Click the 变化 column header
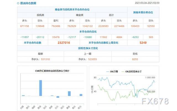 135,54
